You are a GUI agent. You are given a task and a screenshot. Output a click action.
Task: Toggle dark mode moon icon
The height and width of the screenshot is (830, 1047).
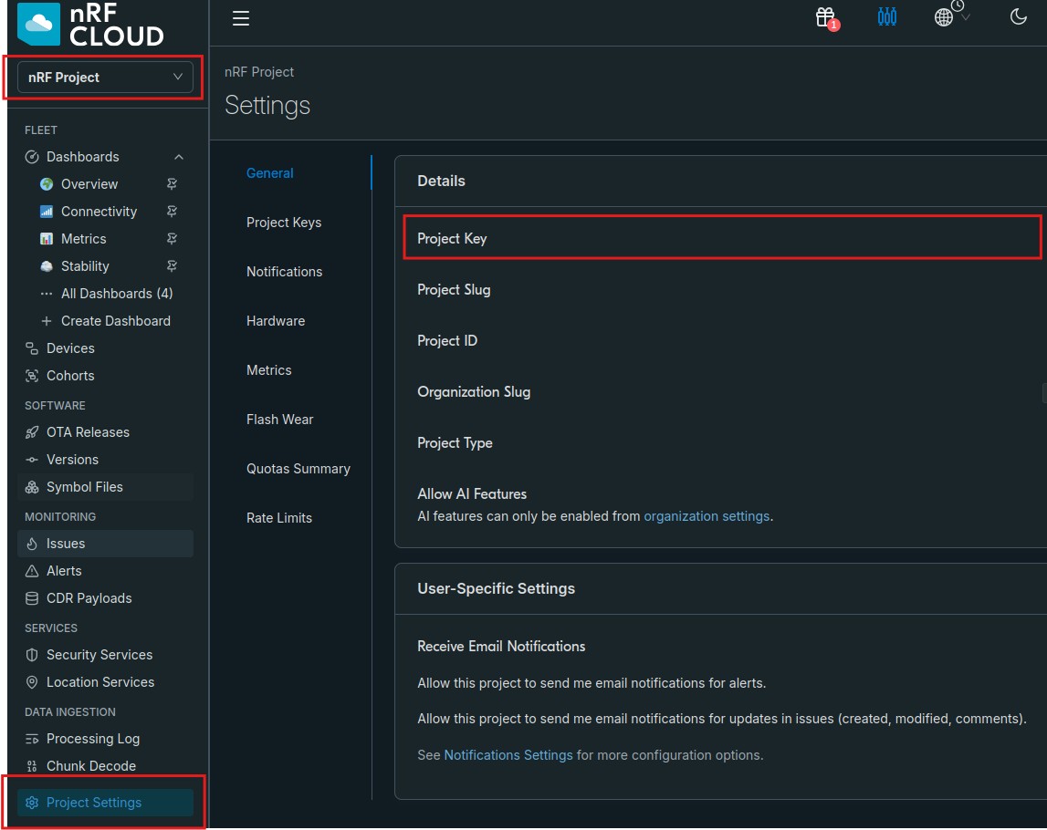tap(1019, 16)
